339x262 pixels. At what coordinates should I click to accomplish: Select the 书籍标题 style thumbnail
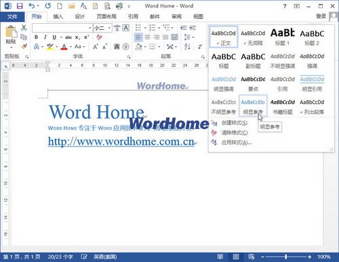click(283, 107)
